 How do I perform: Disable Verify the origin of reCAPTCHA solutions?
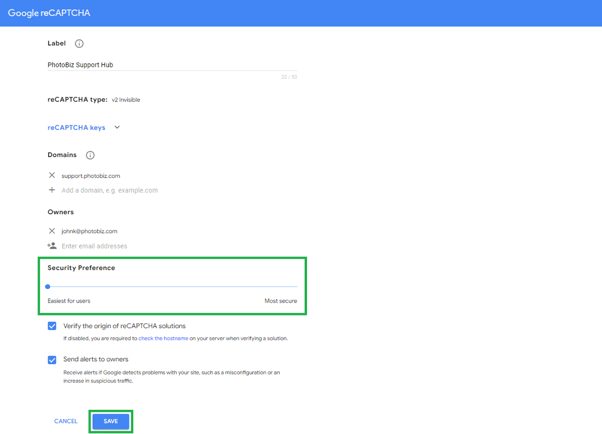(x=52, y=326)
